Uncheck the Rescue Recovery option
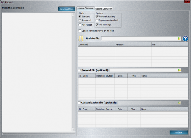Viewport: 191px width, 138px height. 97,16
